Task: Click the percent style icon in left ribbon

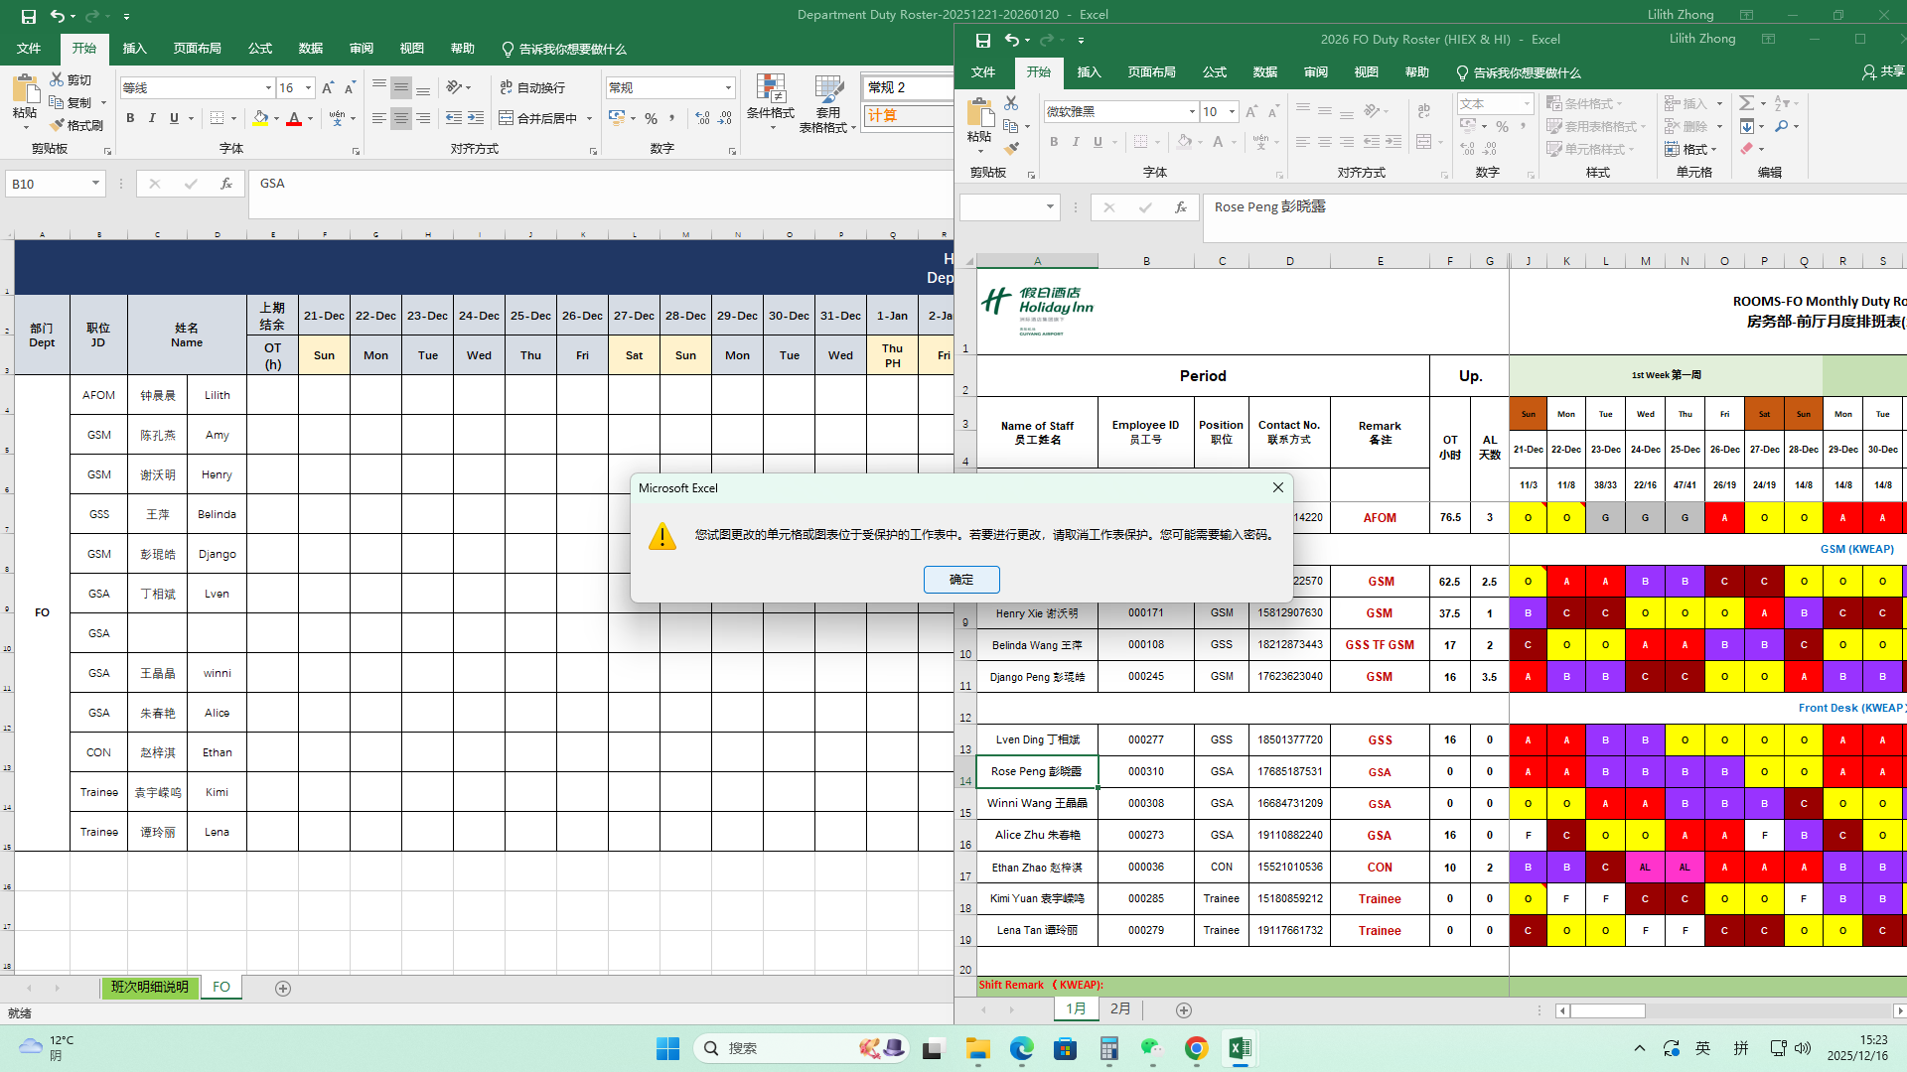Action: tap(651, 118)
